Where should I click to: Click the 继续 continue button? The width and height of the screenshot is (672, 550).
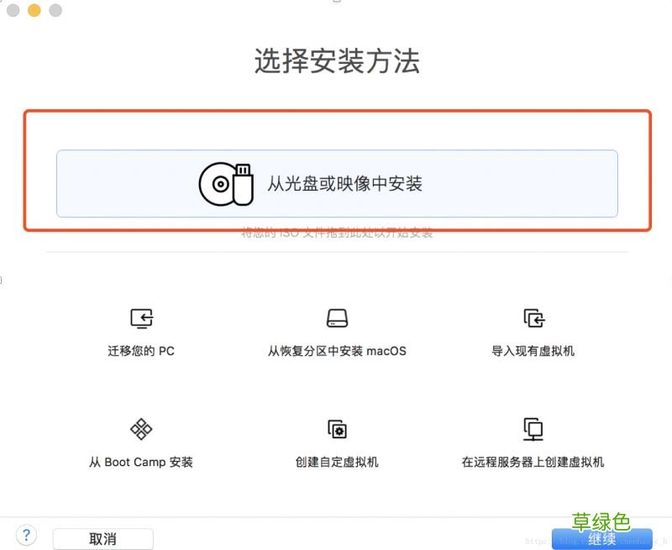coord(602,539)
